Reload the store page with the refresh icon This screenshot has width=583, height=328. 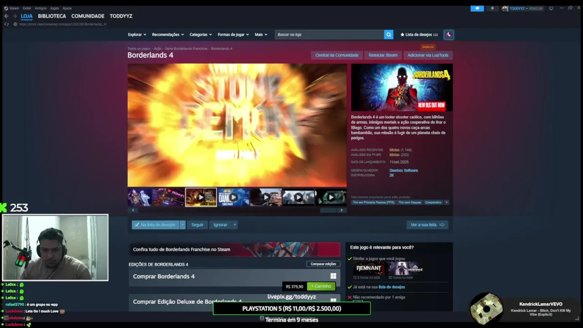6,24
